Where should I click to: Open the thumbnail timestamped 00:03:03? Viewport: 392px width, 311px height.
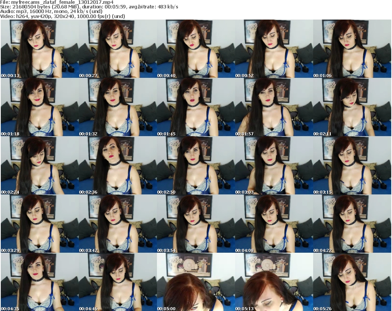tap(274, 166)
